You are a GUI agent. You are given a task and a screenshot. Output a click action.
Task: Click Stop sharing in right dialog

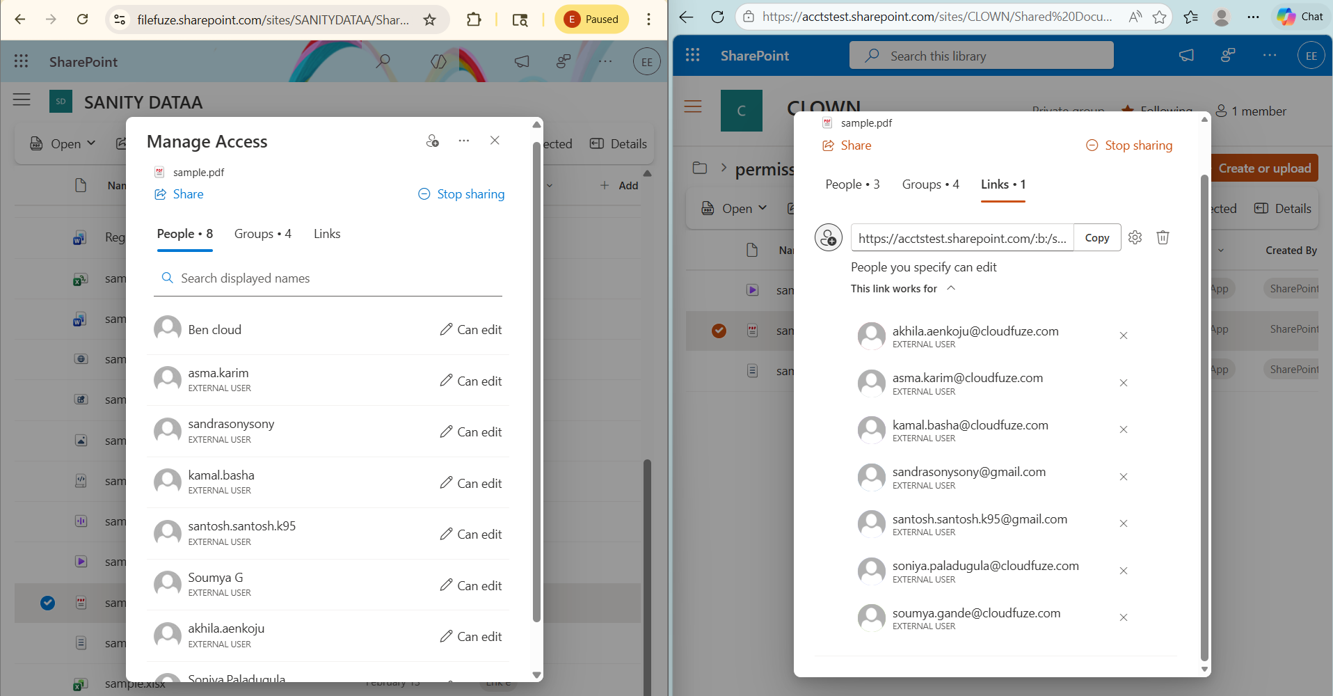(1129, 145)
